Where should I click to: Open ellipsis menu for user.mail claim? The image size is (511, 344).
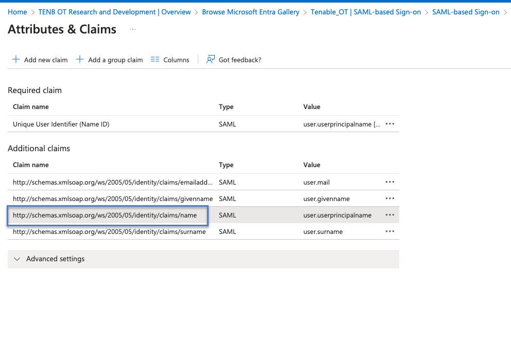pos(390,182)
